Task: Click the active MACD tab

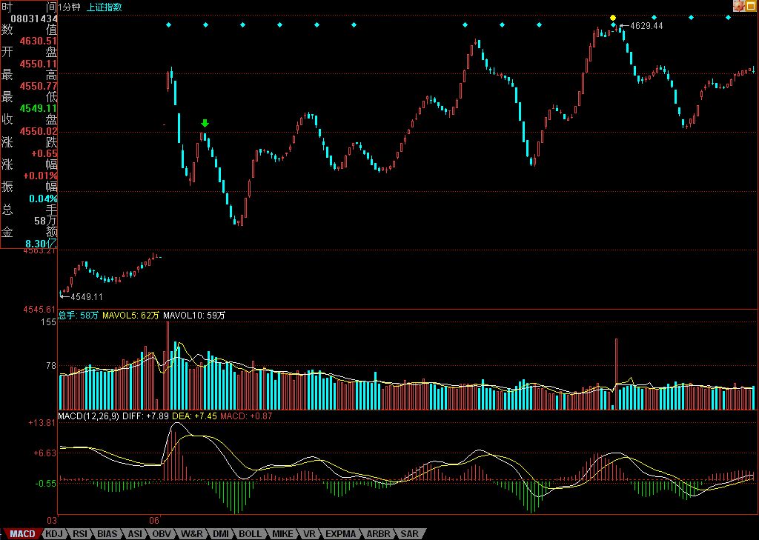Action: click(22, 533)
